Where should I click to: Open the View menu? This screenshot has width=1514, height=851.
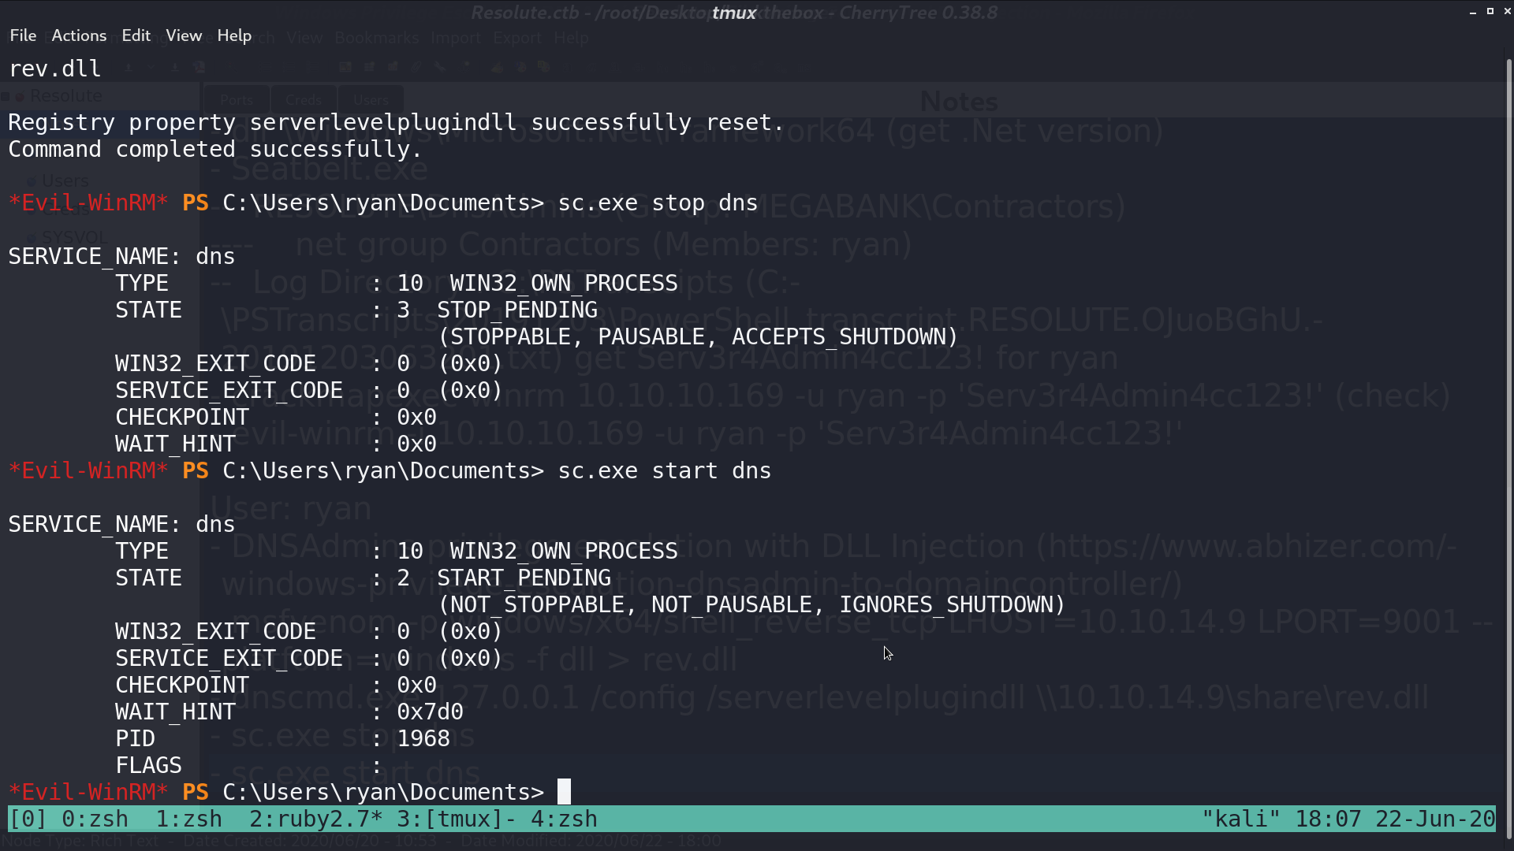click(x=184, y=35)
